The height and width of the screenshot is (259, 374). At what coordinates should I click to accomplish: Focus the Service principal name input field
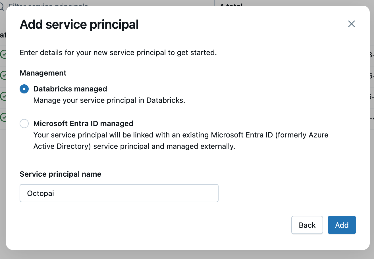pos(119,193)
